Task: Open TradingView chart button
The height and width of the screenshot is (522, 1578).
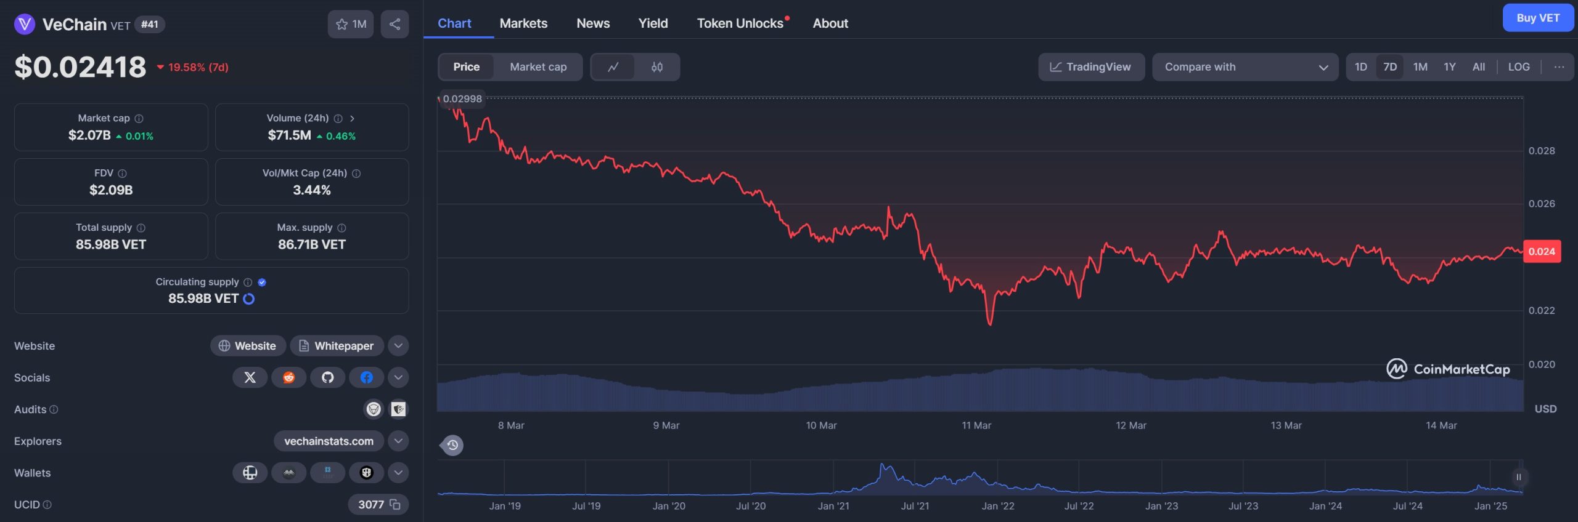Action: pyautogui.click(x=1091, y=67)
